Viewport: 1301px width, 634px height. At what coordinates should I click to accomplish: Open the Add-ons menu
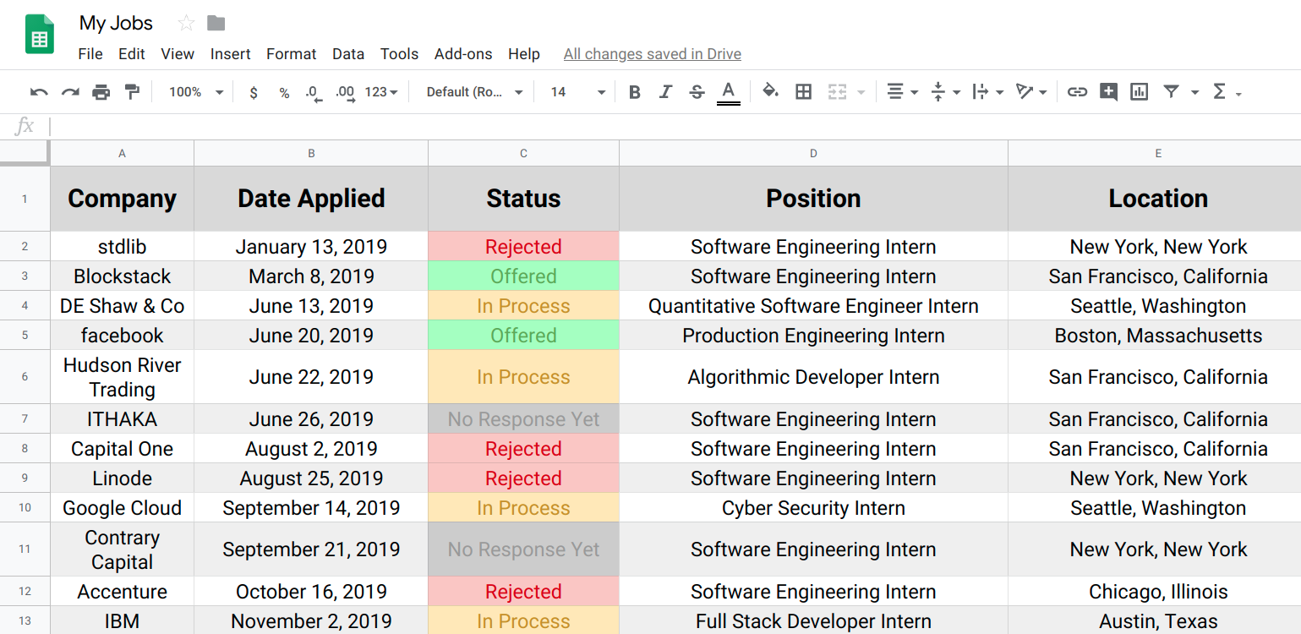coord(462,54)
